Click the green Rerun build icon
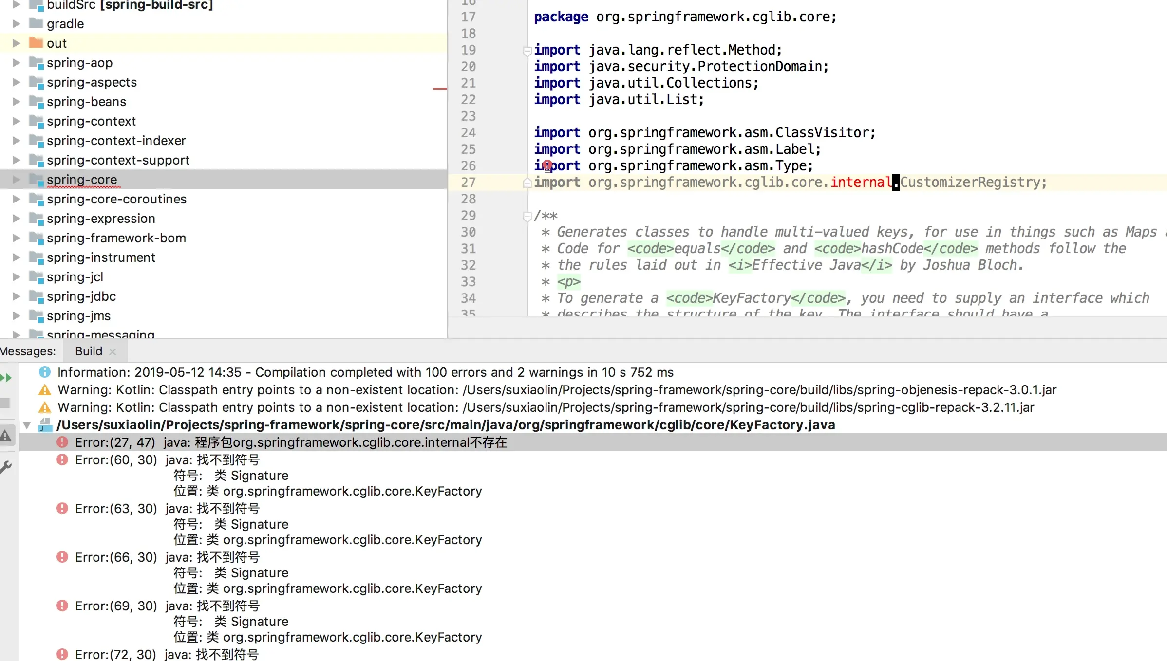1167x661 pixels. click(x=6, y=378)
